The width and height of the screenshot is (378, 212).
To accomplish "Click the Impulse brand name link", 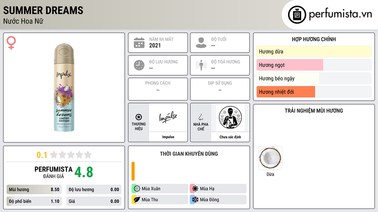I will click(168, 137).
